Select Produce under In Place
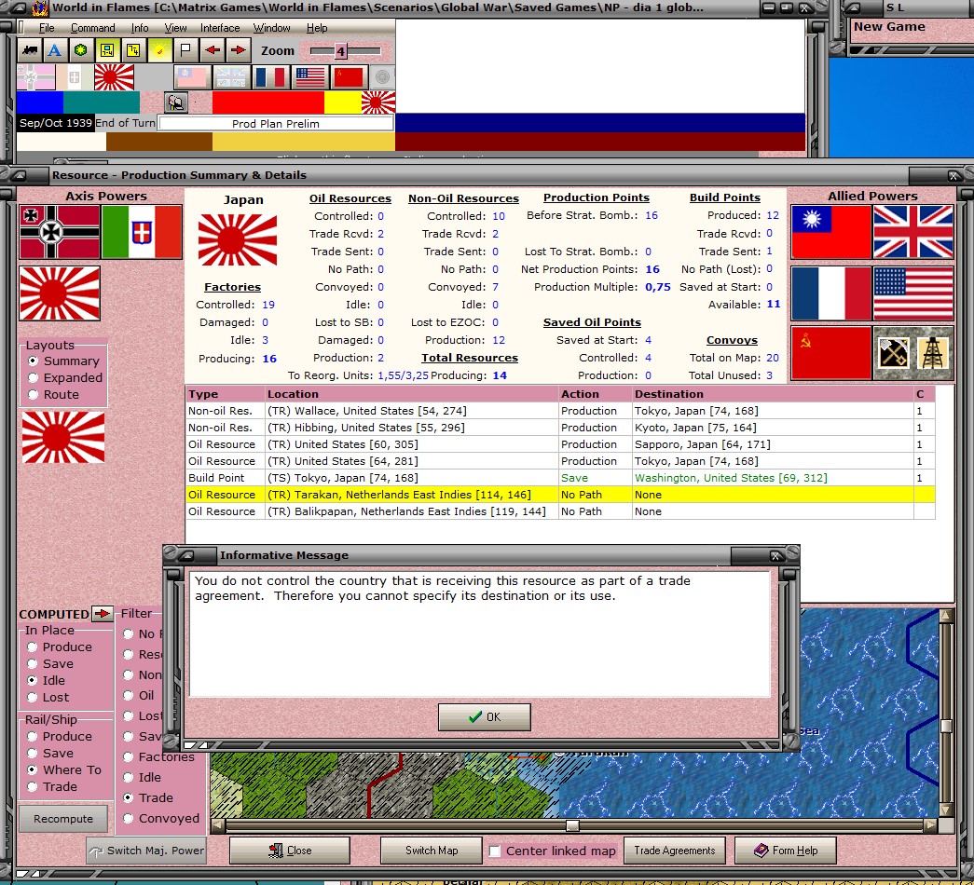 [x=60, y=647]
